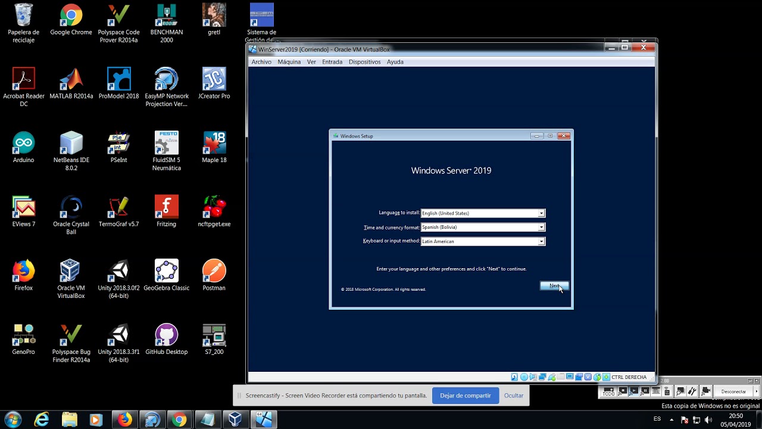Viewport: 762px width, 429px height.
Task: Open Internet Explorer from the taskbar
Action: (42, 419)
